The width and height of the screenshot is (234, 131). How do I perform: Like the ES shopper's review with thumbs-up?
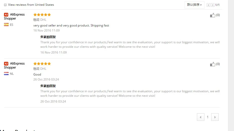click(213, 15)
